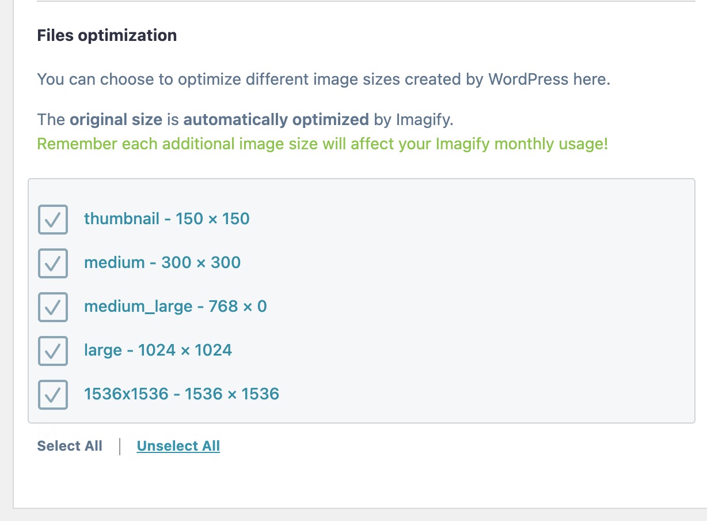Toggle optimization for the thumbnail size

(x=52, y=220)
